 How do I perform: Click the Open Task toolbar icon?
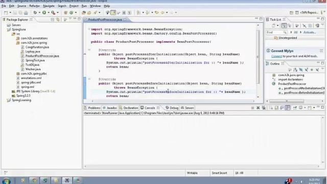pyautogui.click(x=89, y=13)
